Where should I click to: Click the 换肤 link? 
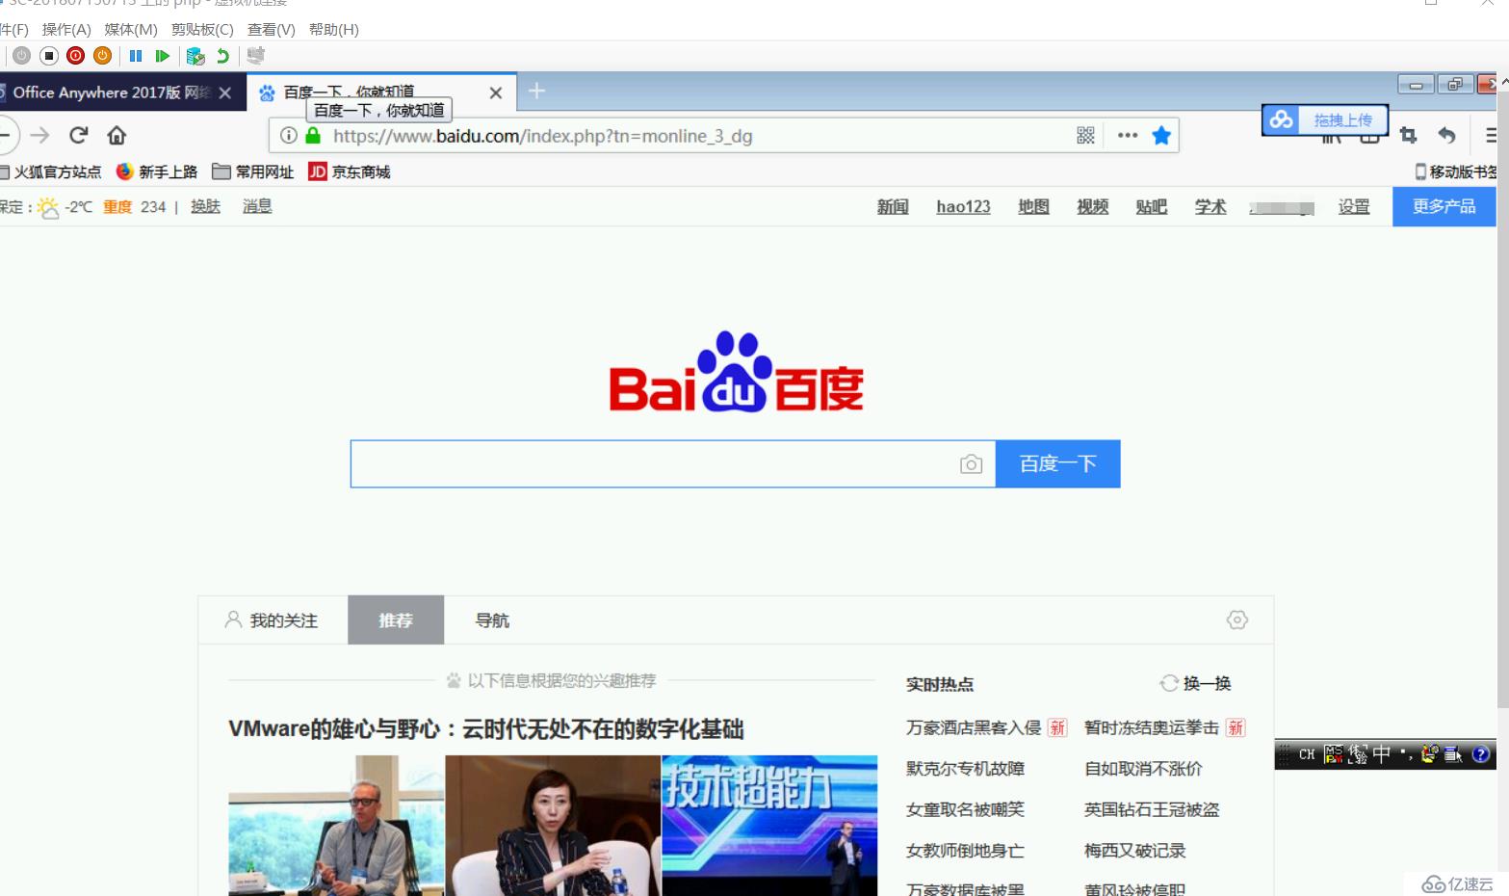pyautogui.click(x=205, y=206)
